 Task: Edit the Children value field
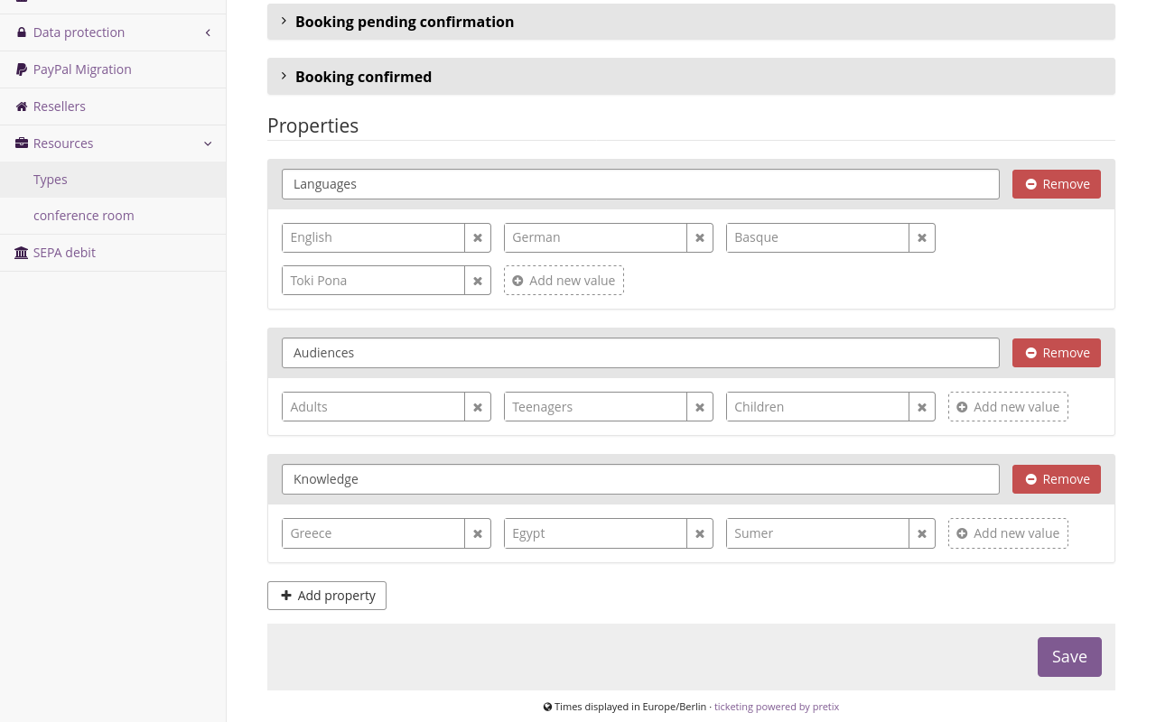click(817, 407)
